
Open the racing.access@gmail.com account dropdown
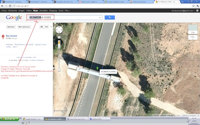(x=183, y=10)
